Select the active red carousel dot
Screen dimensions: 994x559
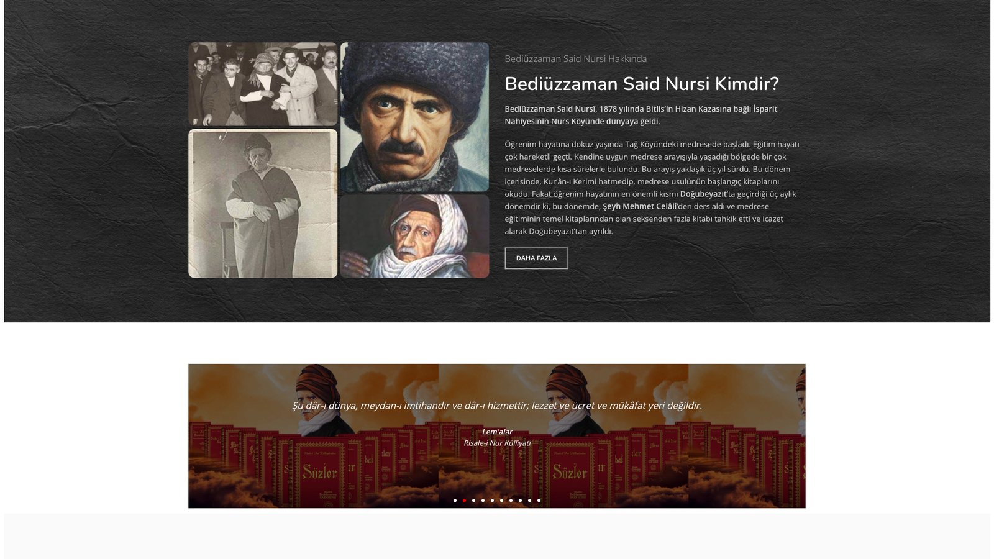coord(464,500)
